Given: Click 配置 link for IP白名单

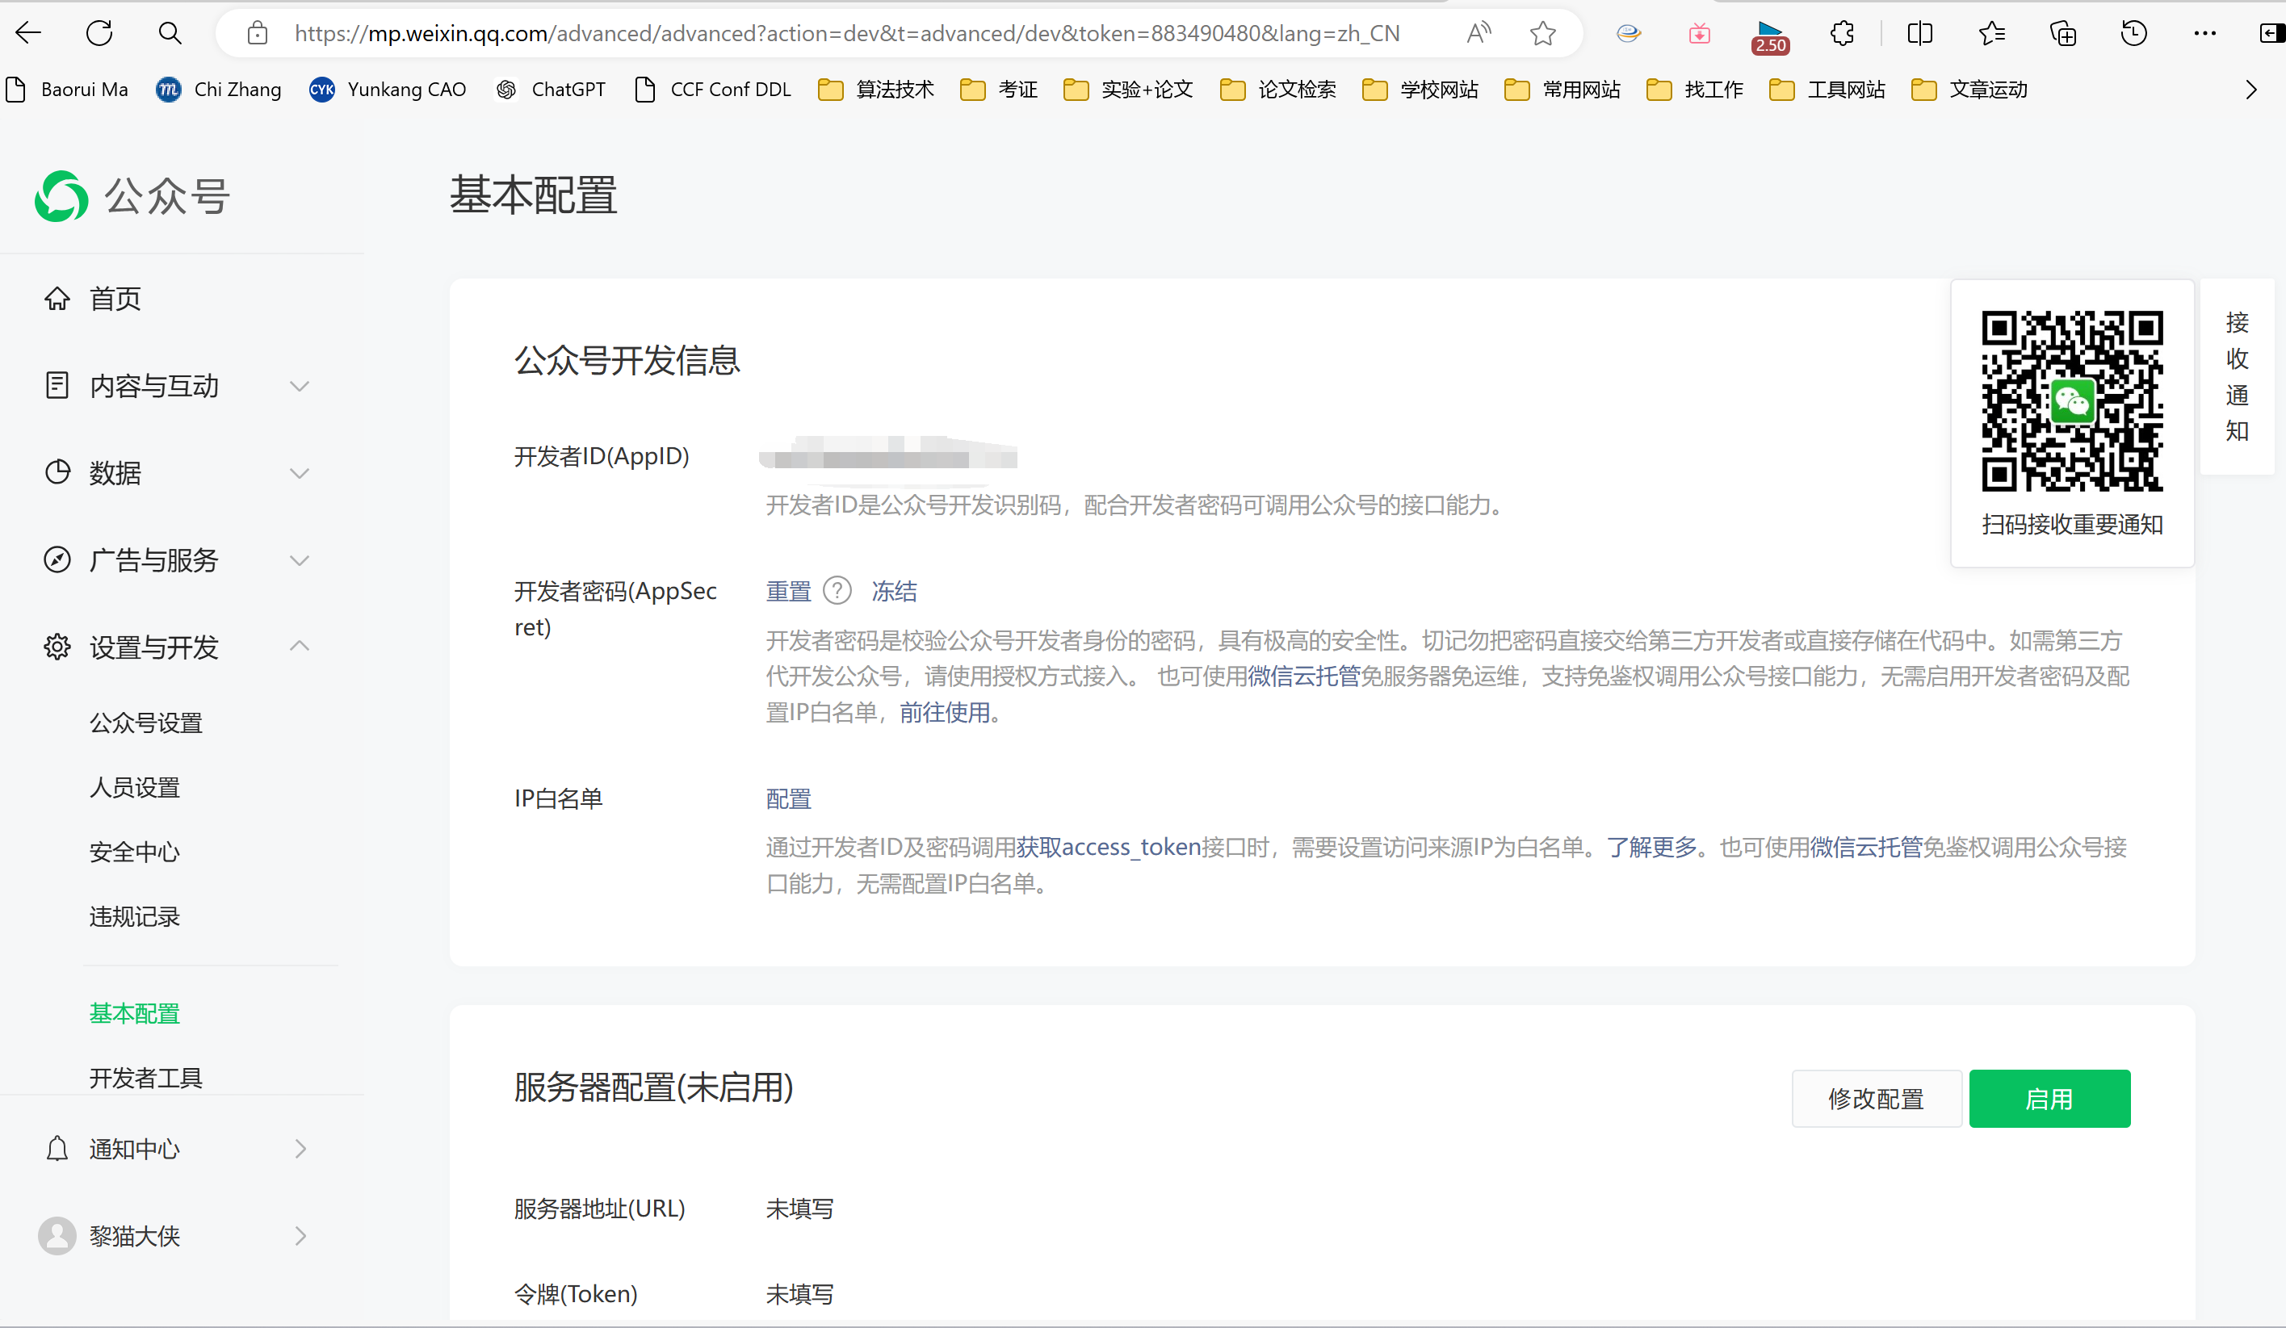Looking at the screenshot, I should tap(788, 798).
